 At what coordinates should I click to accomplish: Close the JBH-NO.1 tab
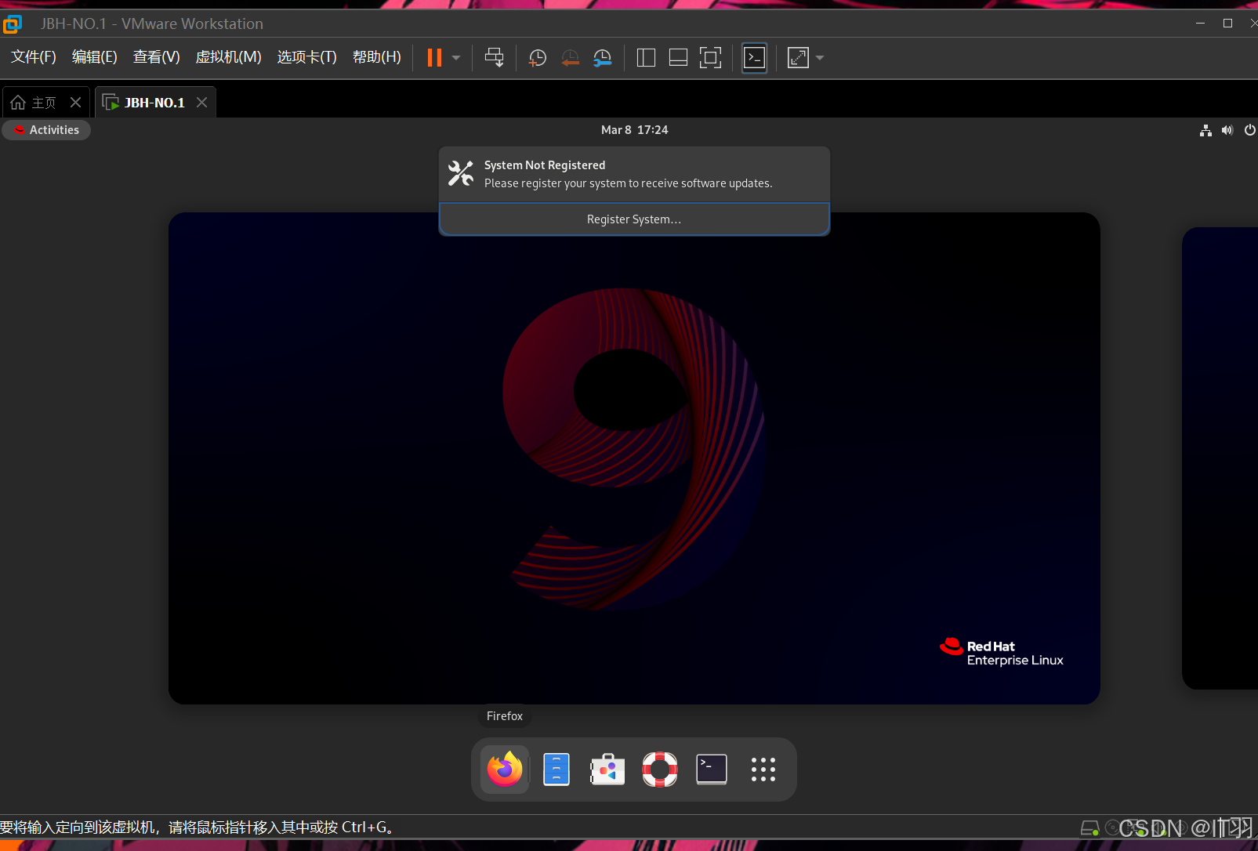point(201,103)
